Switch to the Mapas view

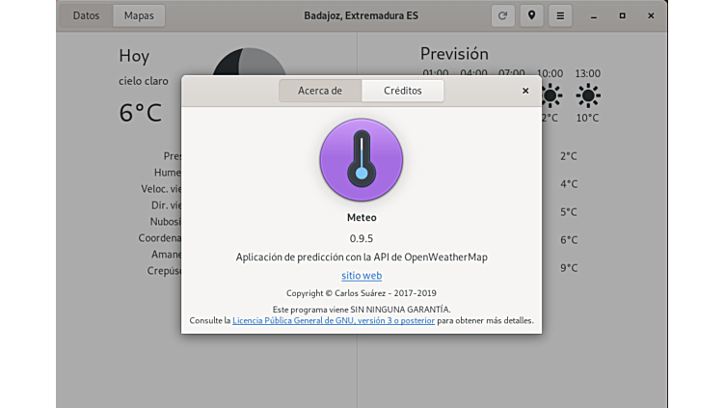click(x=139, y=15)
